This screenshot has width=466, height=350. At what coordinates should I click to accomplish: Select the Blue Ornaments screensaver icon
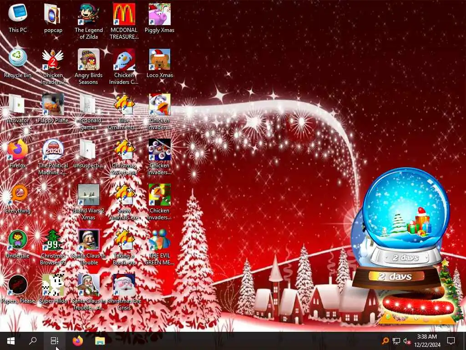124,112
